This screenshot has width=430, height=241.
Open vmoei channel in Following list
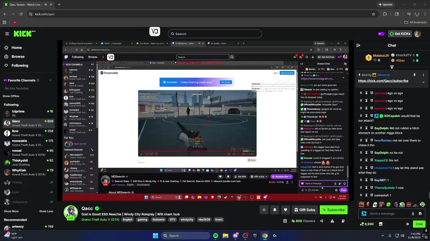pyautogui.click(x=28, y=153)
